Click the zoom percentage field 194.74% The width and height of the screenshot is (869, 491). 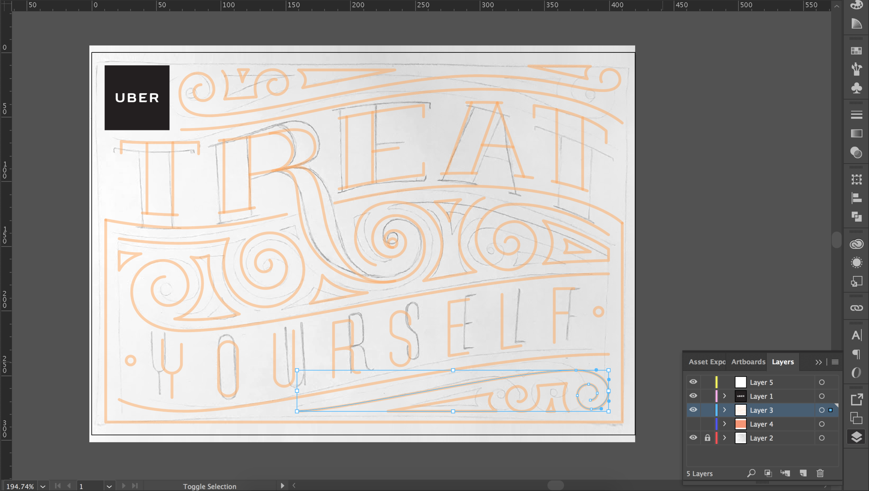tap(20, 486)
